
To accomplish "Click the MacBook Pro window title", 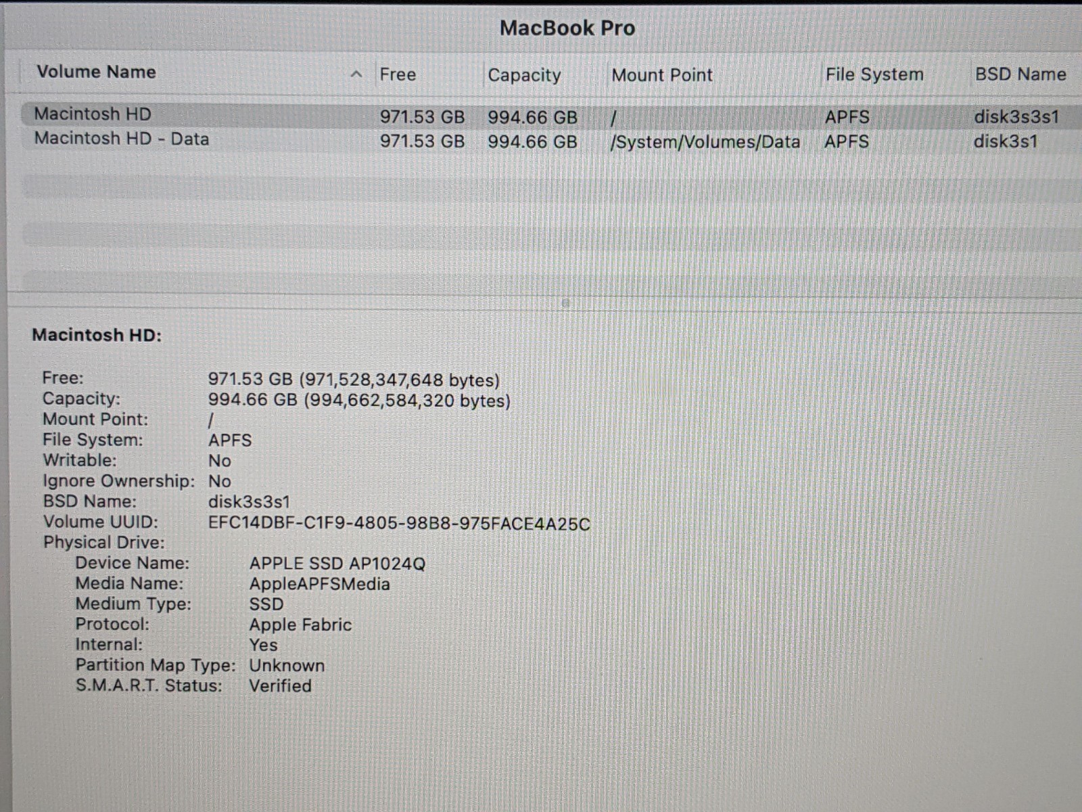I will [x=567, y=28].
